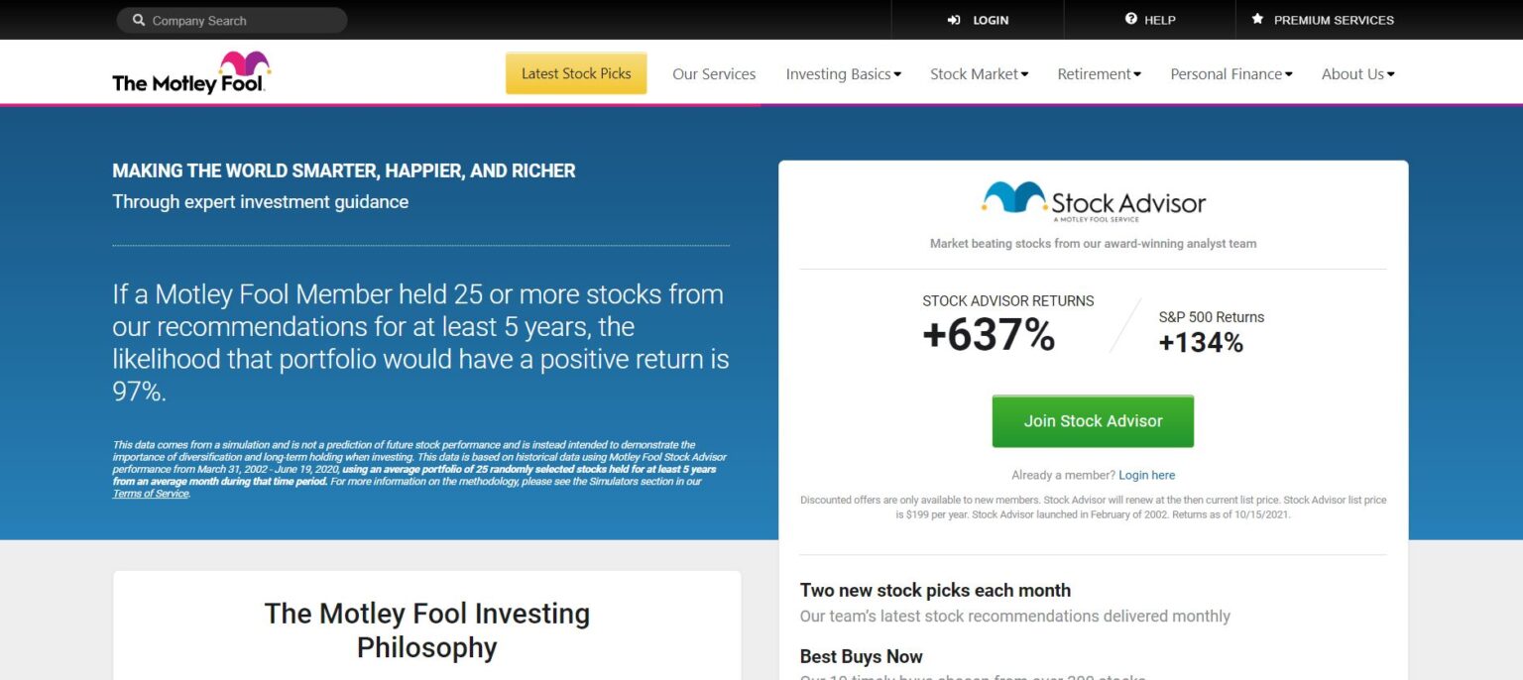Select Latest Stock Picks button
Image resolution: width=1523 pixels, height=680 pixels.
pos(576,73)
